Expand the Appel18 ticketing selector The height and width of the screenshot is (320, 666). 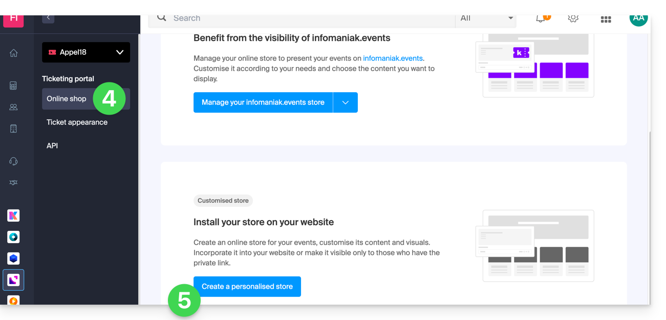[x=86, y=52]
